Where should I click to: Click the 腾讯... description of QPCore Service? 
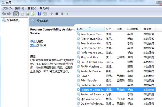109,99
